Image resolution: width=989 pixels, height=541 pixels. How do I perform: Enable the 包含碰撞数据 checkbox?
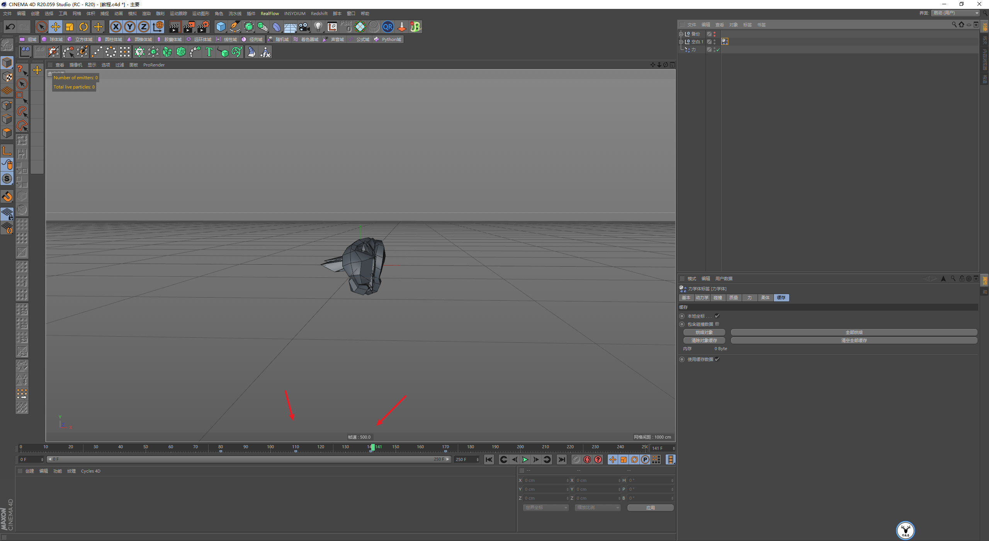click(x=717, y=324)
